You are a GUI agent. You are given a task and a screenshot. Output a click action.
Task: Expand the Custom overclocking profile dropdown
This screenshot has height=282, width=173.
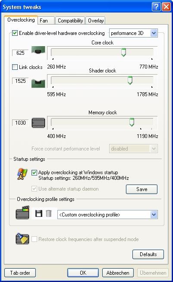pyautogui.click(x=108, y=215)
